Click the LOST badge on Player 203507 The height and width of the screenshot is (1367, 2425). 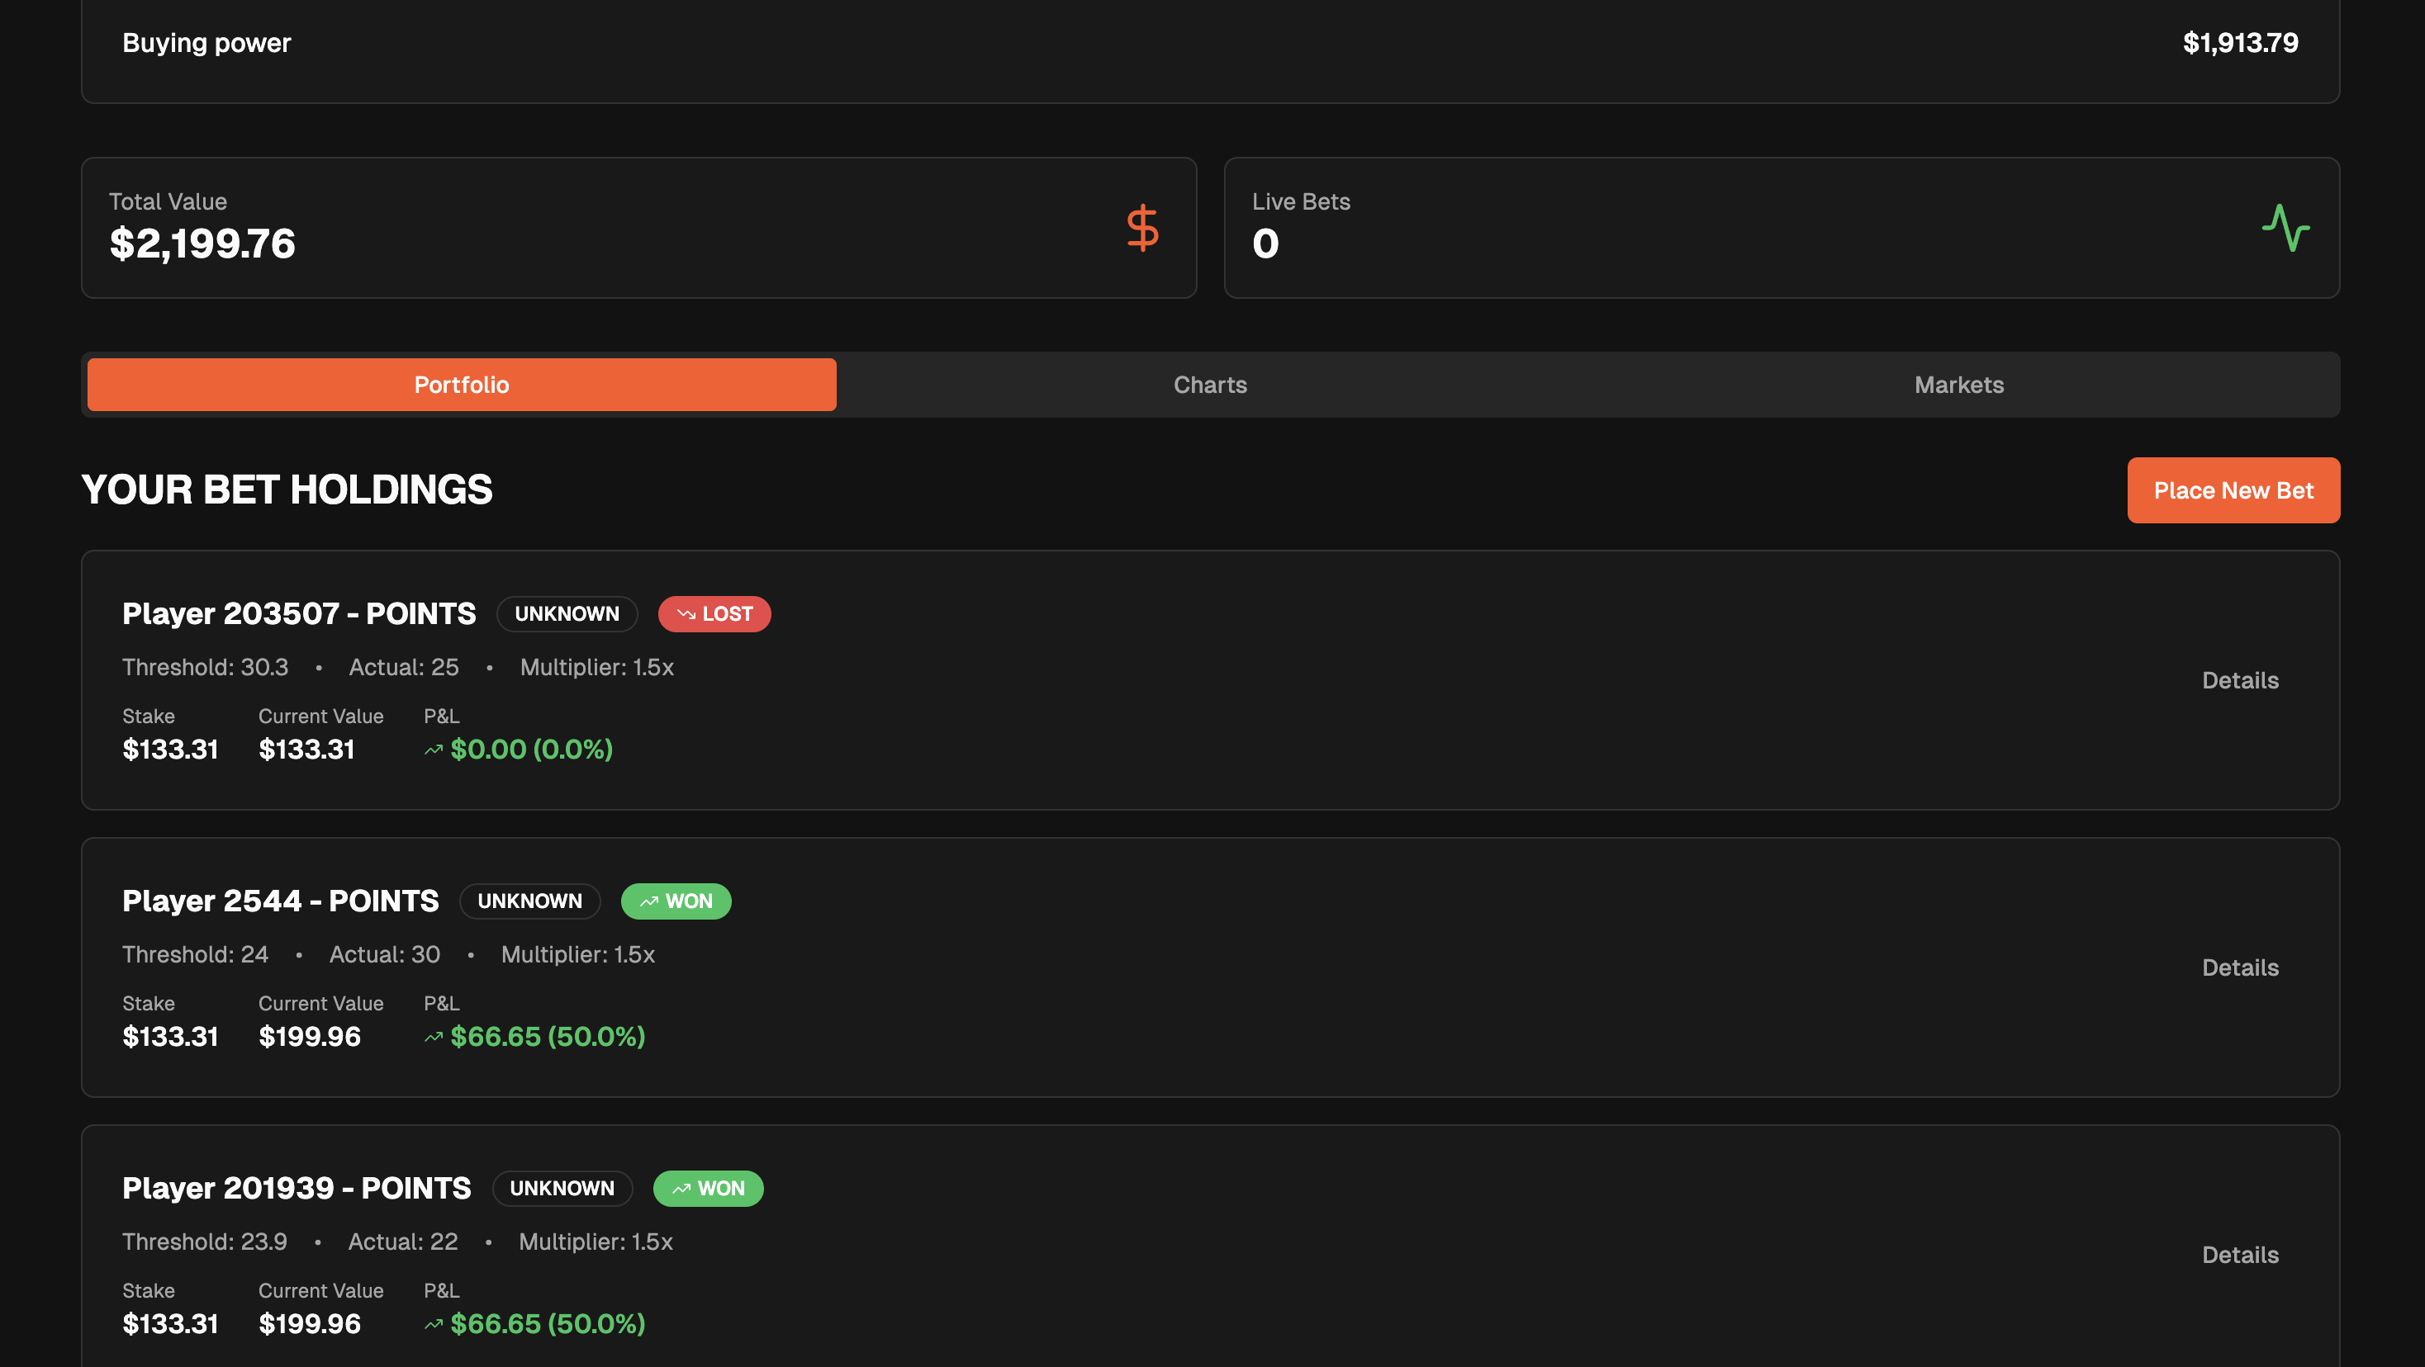pos(714,613)
